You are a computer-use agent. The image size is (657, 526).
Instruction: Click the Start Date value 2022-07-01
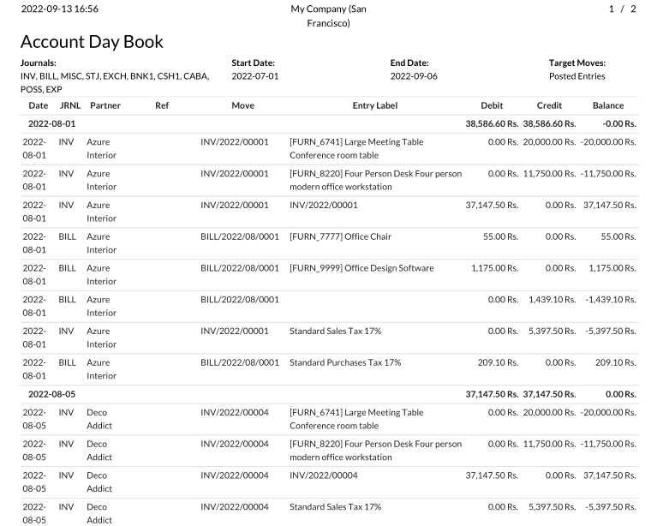click(254, 76)
